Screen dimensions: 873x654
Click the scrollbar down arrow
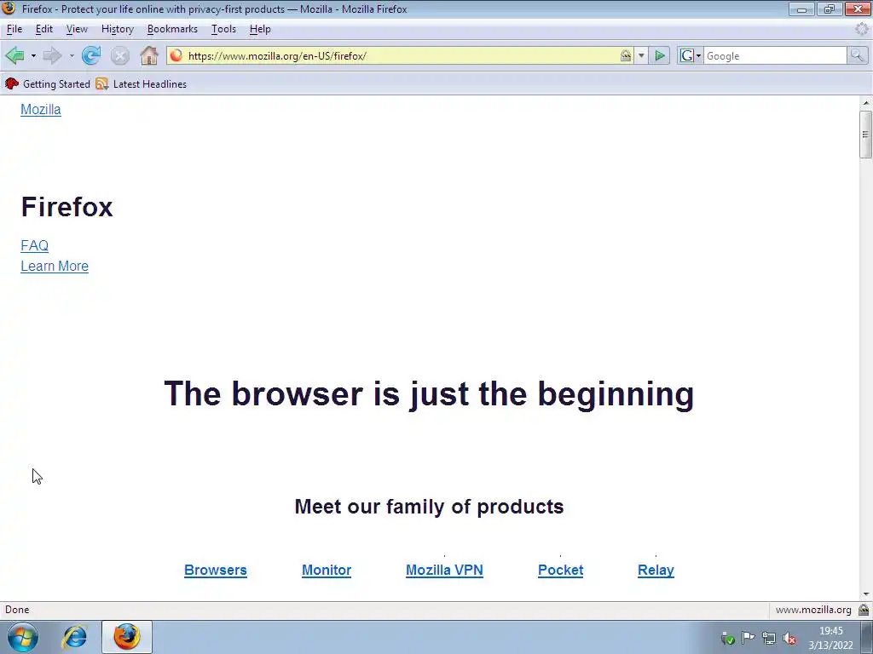pos(865,594)
